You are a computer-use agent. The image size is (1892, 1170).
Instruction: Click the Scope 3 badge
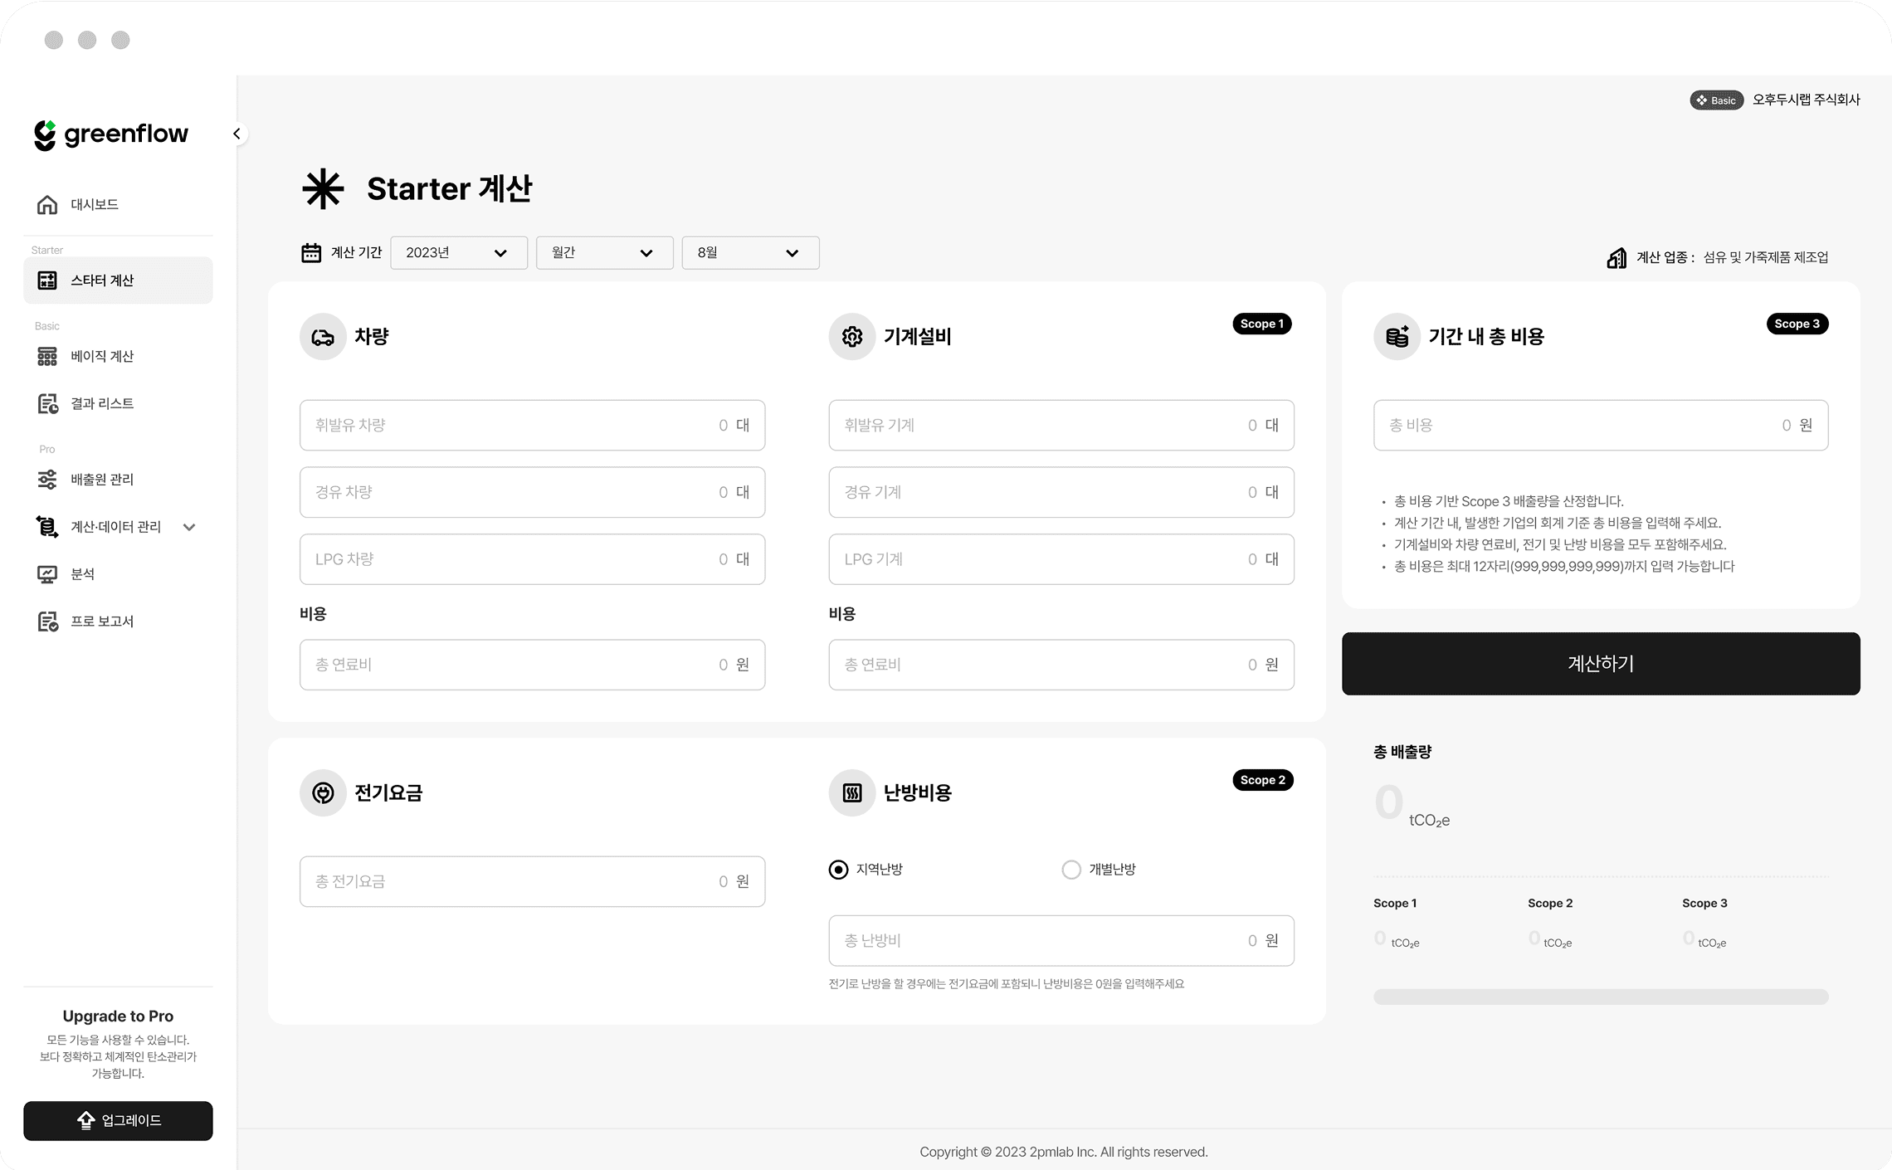point(1797,324)
